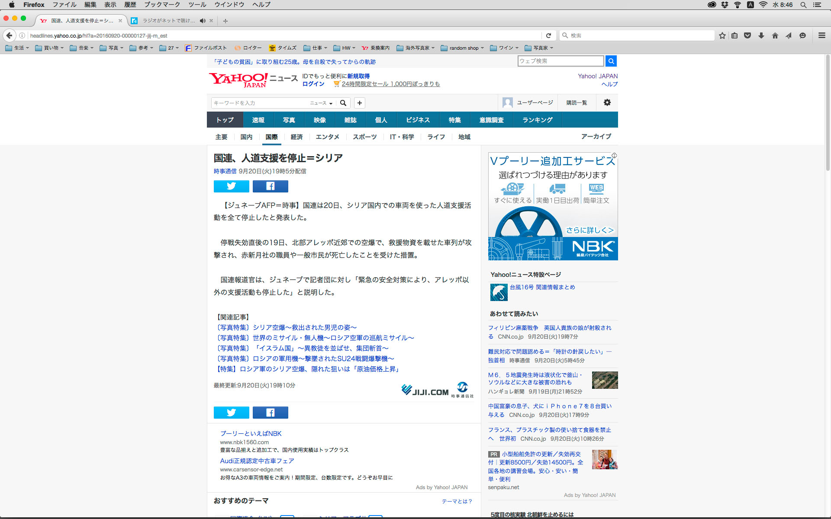Open Firefox hamburger menu
This screenshot has height=519, width=831.
tap(821, 35)
